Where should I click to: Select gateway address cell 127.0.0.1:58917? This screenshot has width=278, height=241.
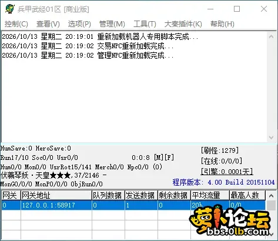point(56,205)
